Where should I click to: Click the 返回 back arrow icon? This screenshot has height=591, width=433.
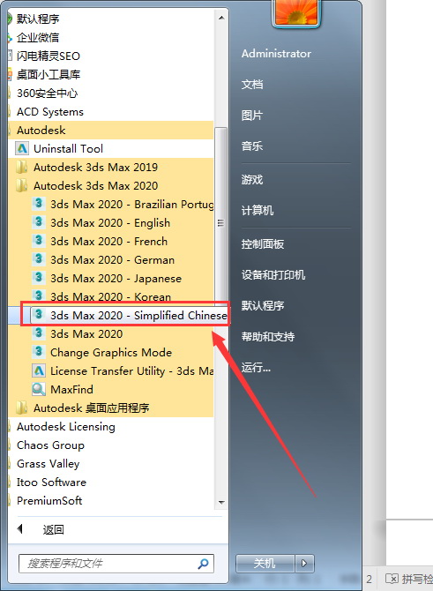click(20, 529)
